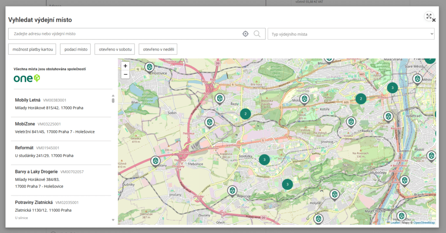Open the cluster of 3 near Stodůlky
This screenshot has width=446, height=233.
[x=264, y=159]
